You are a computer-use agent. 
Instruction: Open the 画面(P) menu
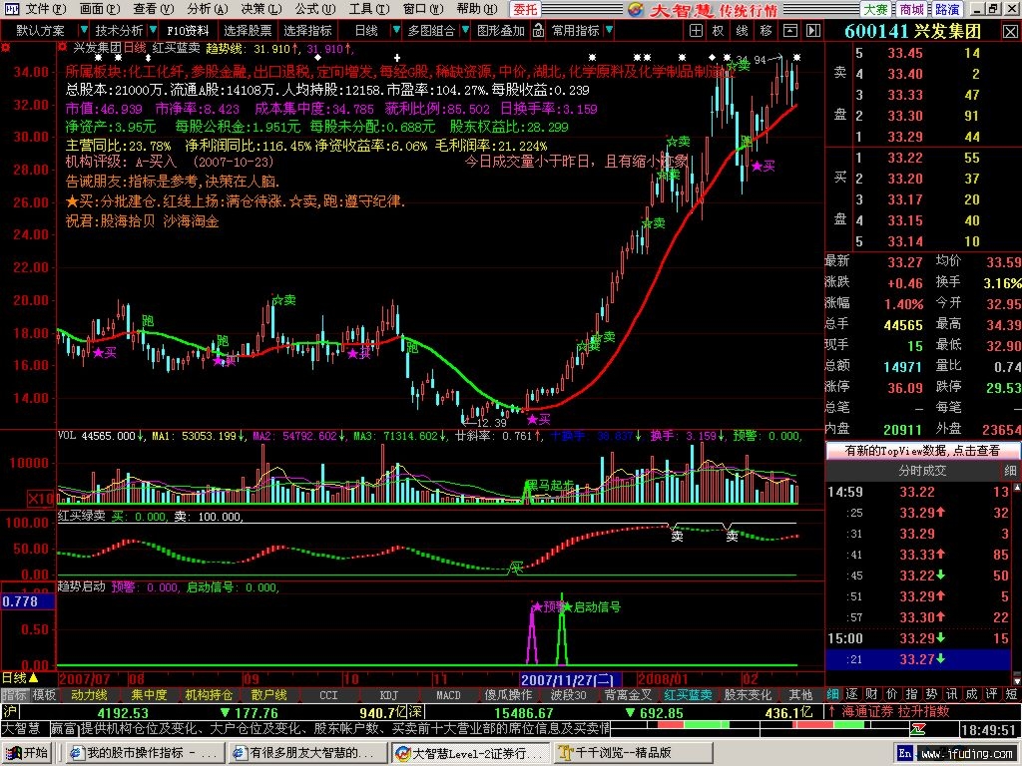point(99,9)
